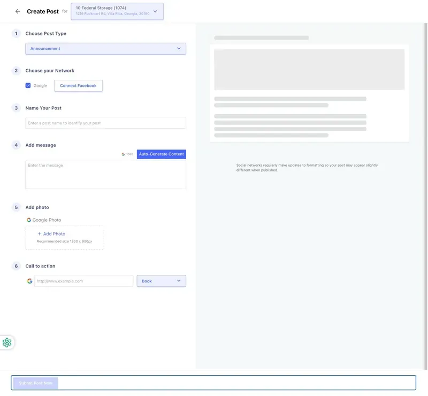Click the social networks formatting notice text
428x396 pixels.
307,168
